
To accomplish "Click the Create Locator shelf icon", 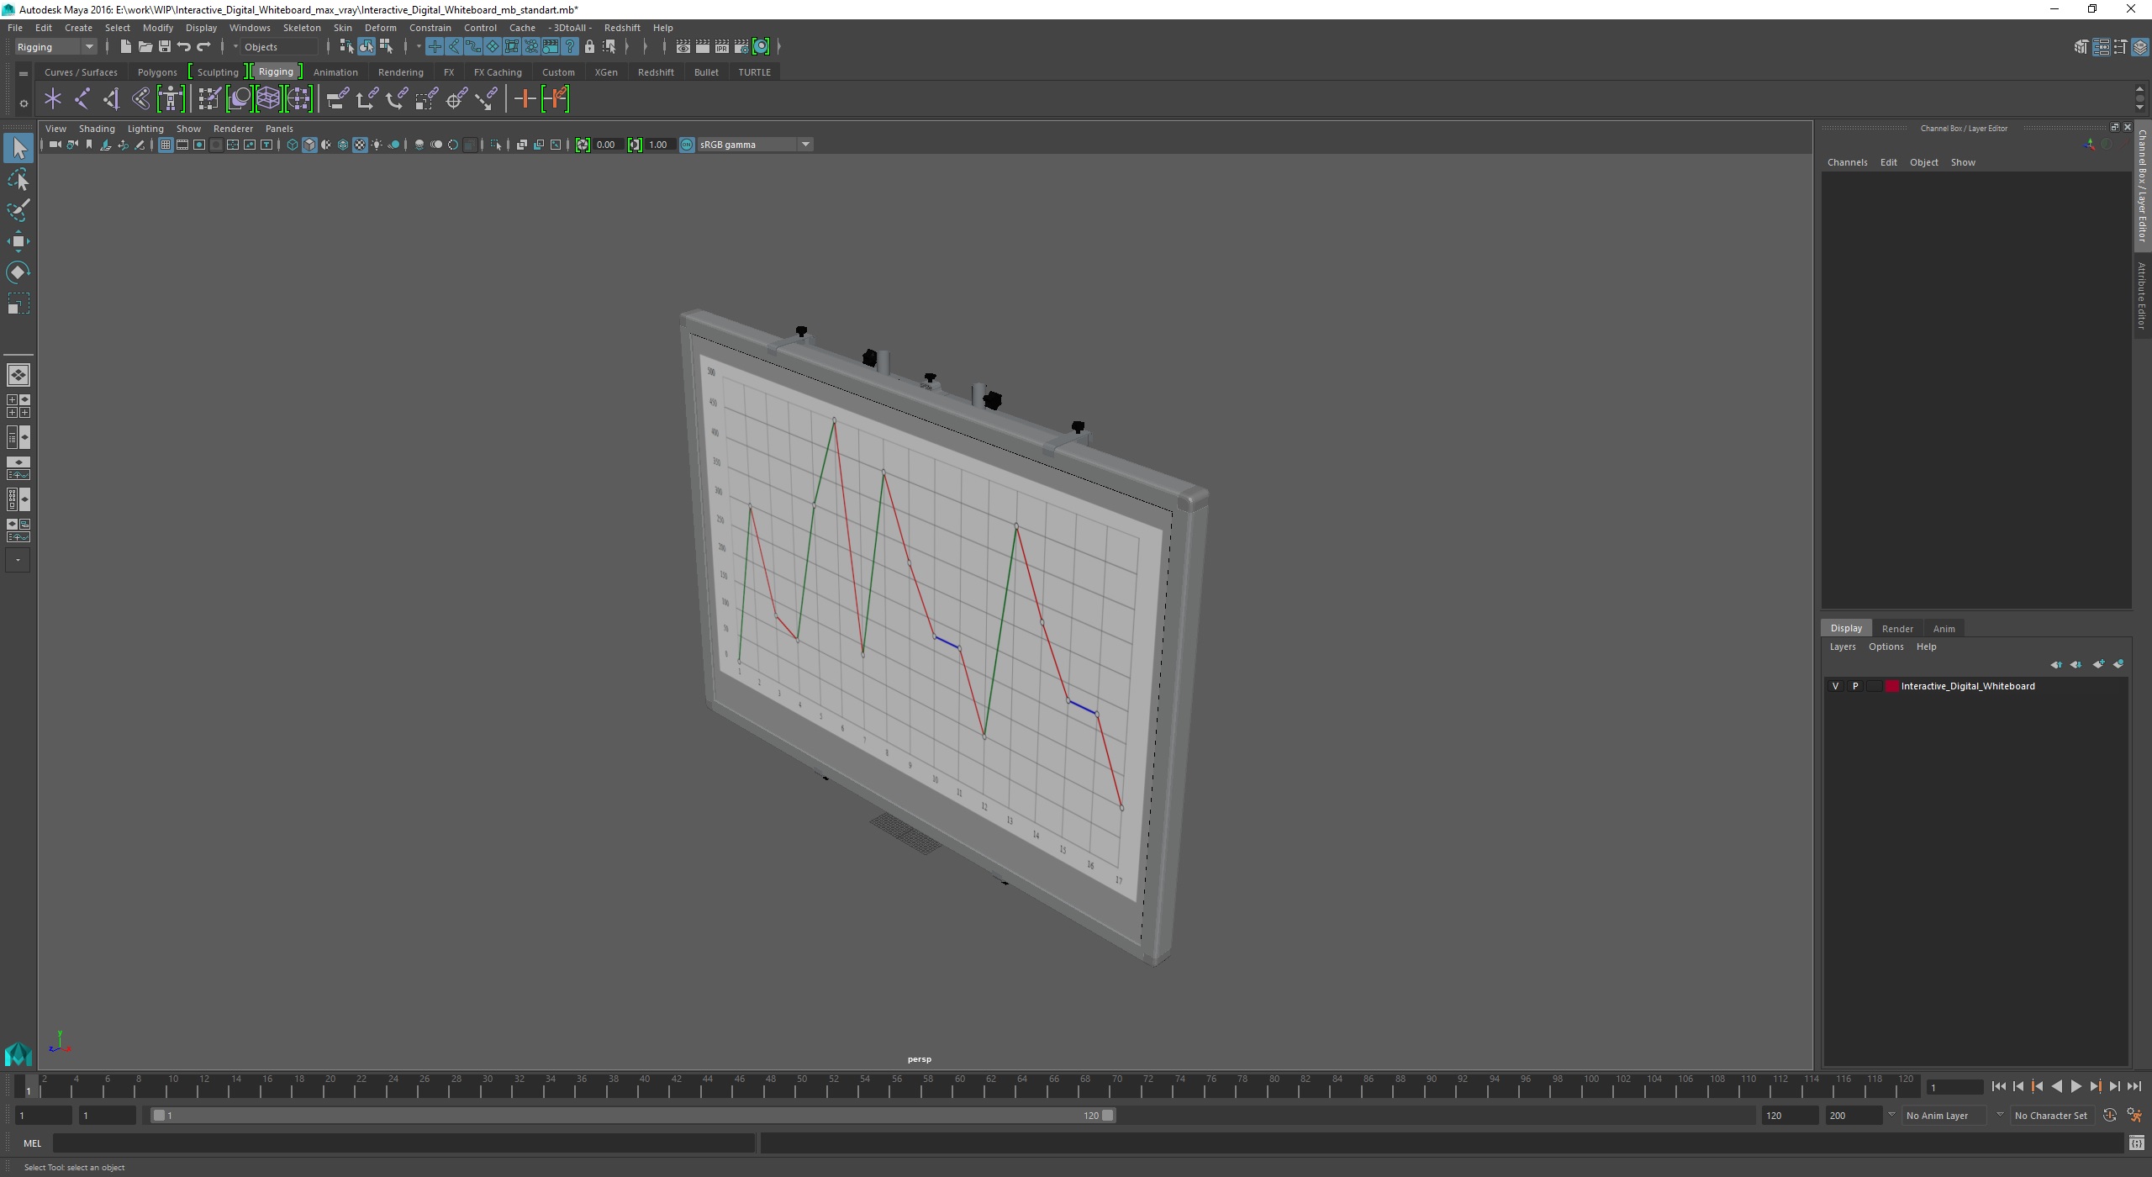I will tap(53, 99).
